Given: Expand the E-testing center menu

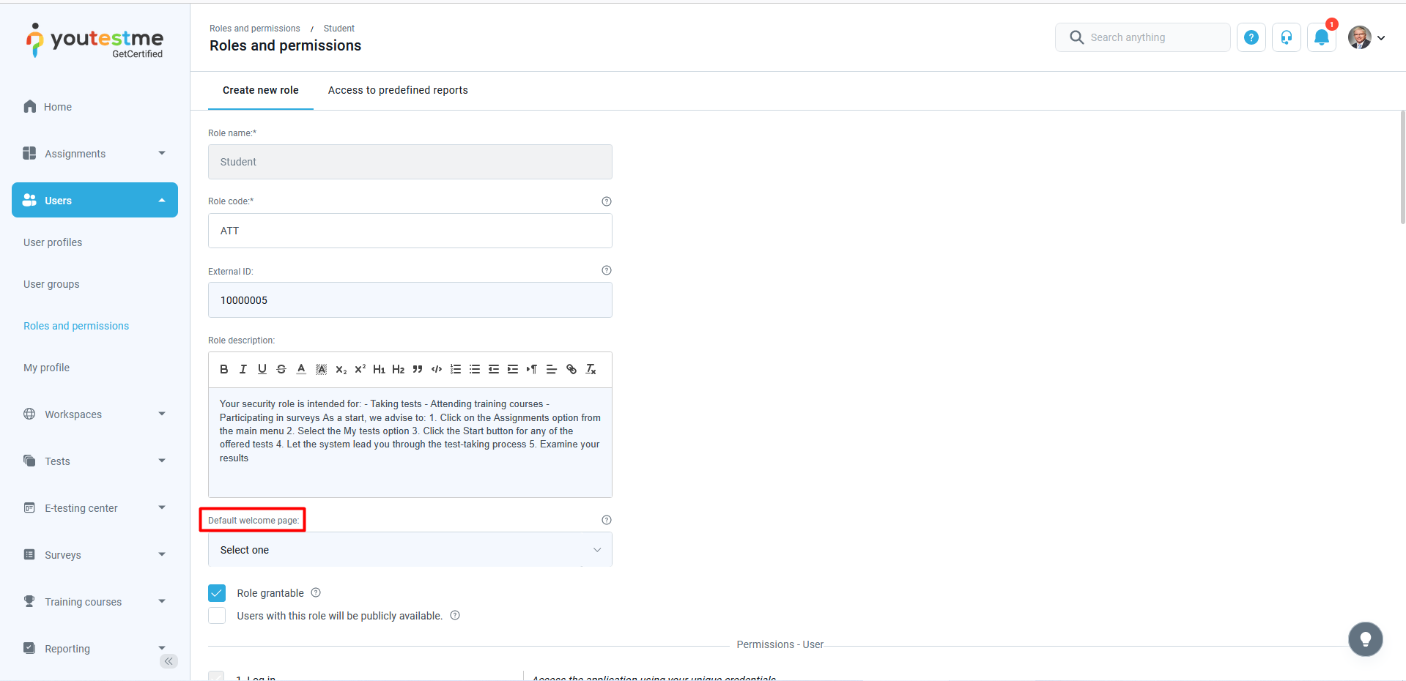Looking at the screenshot, I should pyautogui.click(x=95, y=508).
